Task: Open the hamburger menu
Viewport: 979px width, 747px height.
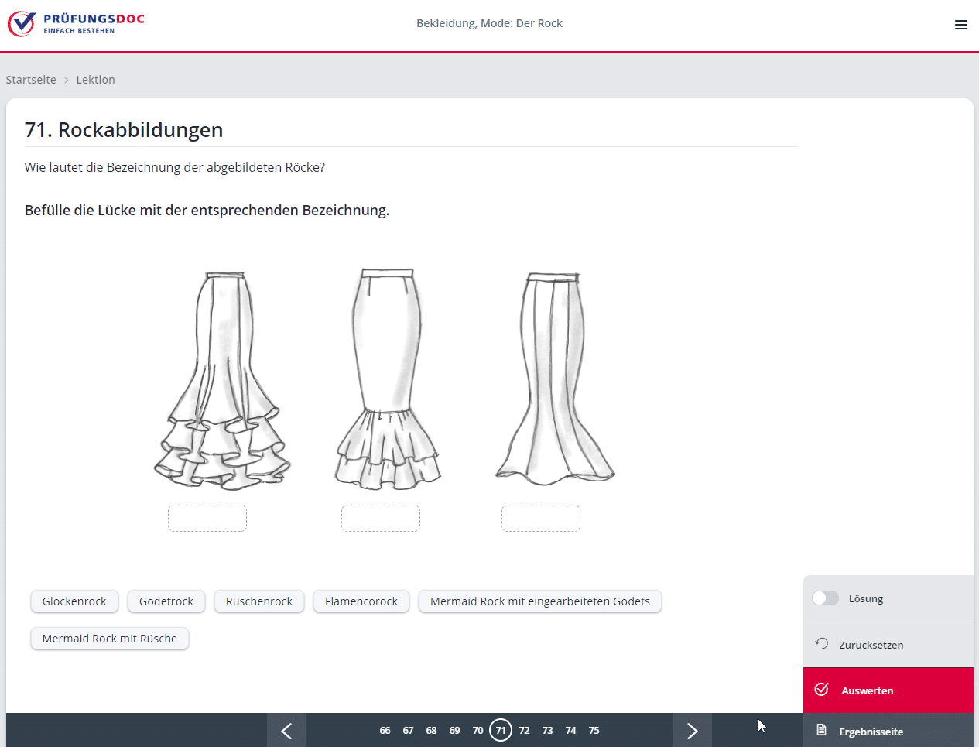Action: point(960,25)
